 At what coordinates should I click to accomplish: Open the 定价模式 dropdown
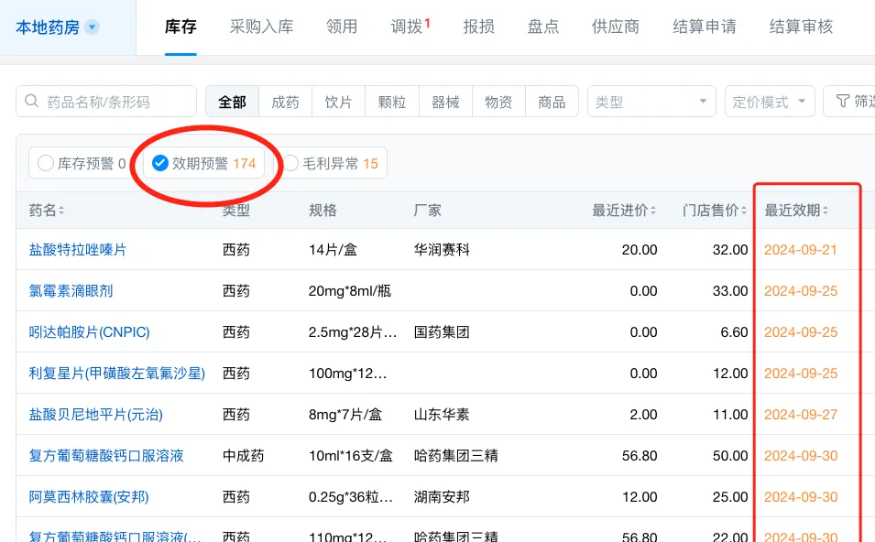769,102
